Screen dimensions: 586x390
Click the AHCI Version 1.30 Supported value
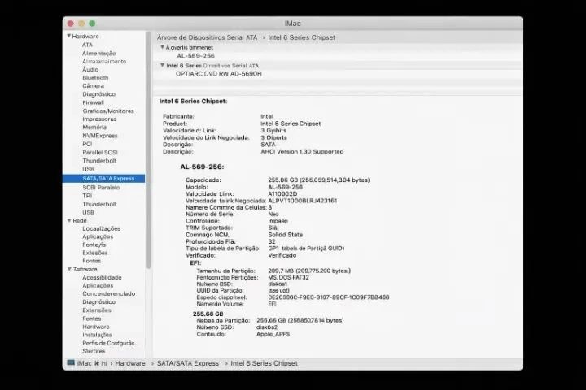302,151
